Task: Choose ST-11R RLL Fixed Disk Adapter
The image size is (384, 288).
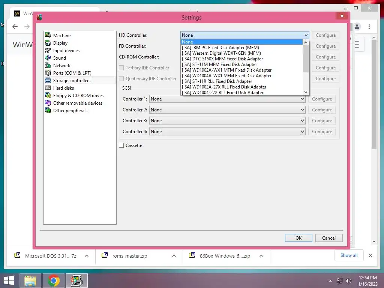Action: coord(242,81)
